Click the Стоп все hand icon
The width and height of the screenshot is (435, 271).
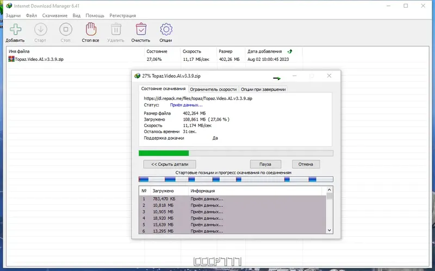coord(91,29)
